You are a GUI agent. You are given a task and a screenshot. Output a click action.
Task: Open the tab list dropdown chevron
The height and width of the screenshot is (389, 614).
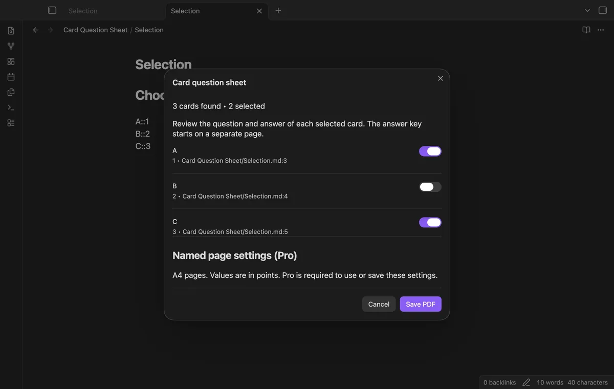(587, 10)
